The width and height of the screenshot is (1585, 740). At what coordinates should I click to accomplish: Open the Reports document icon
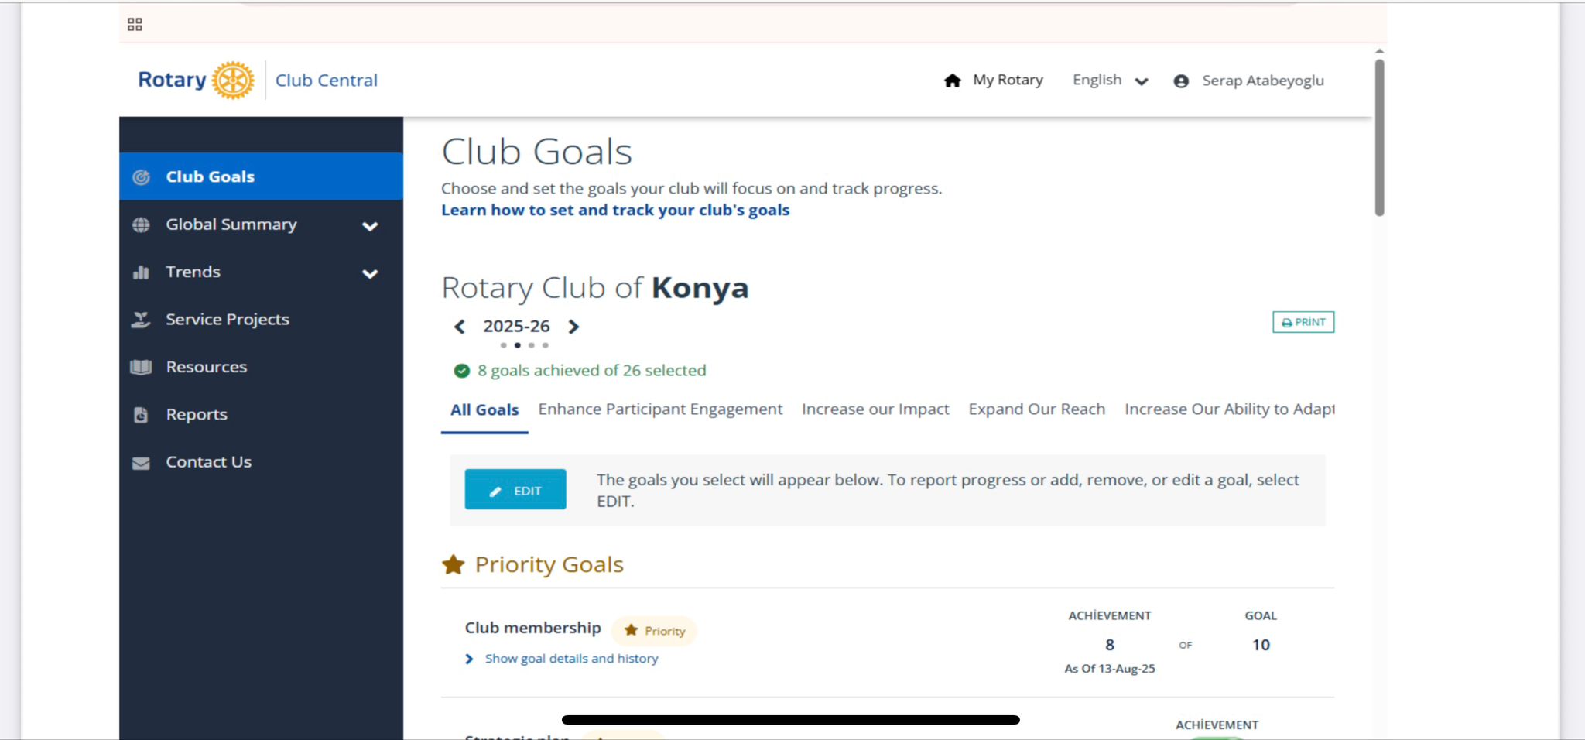point(141,415)
